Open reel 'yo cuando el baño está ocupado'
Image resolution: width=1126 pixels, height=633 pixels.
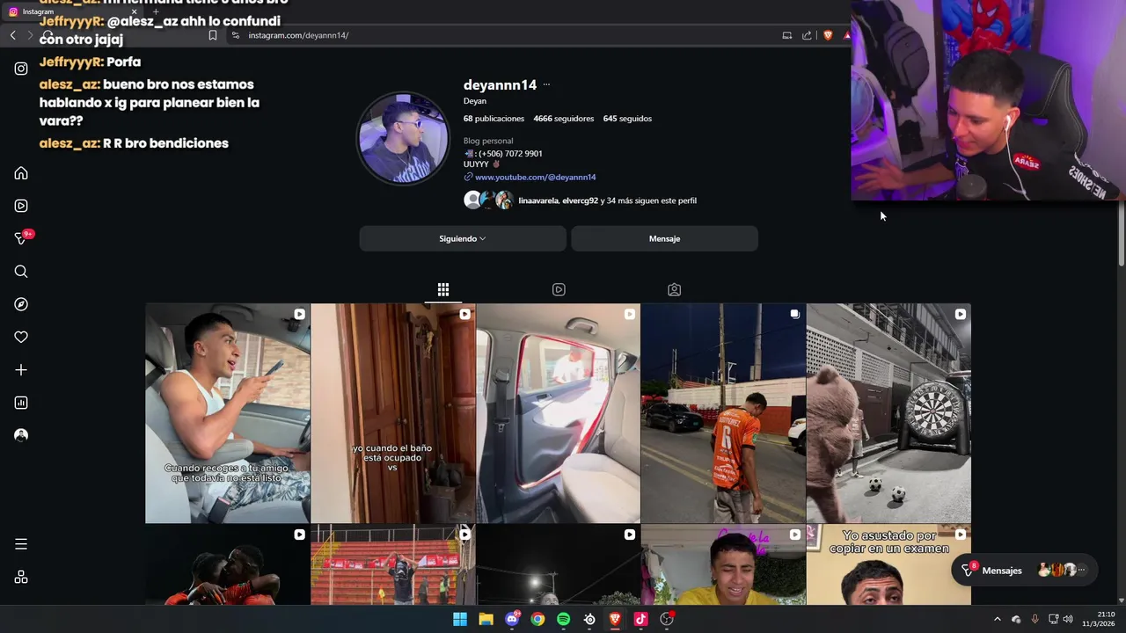click(x=392, y=413)
